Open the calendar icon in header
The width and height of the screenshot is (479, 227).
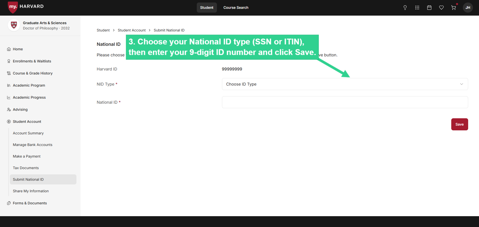pos(429,8)
